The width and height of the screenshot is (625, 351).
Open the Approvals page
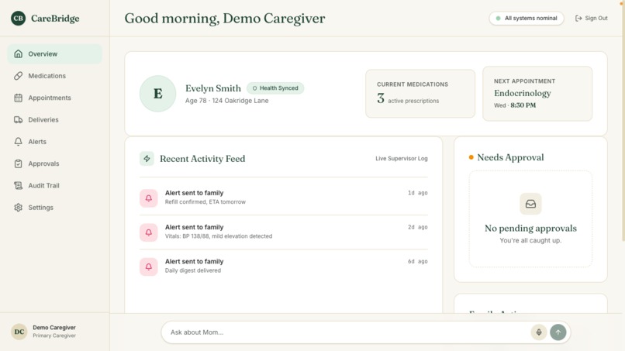tap(54, 163)
